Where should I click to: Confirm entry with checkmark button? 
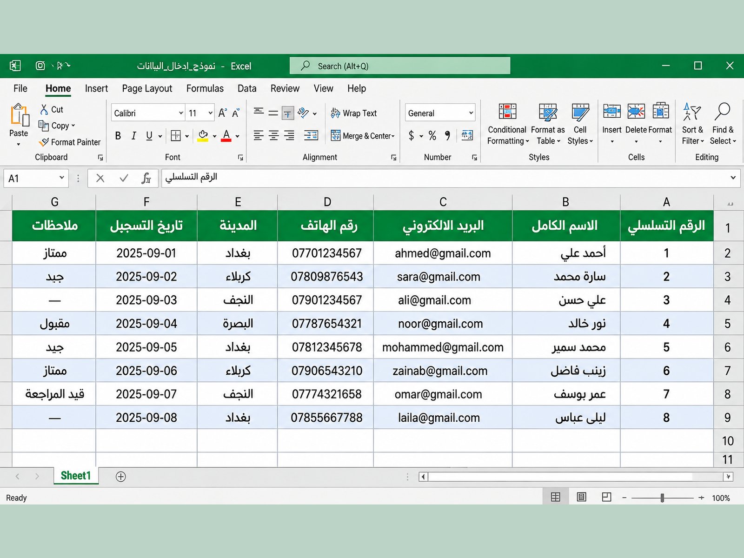coord(124,178)
